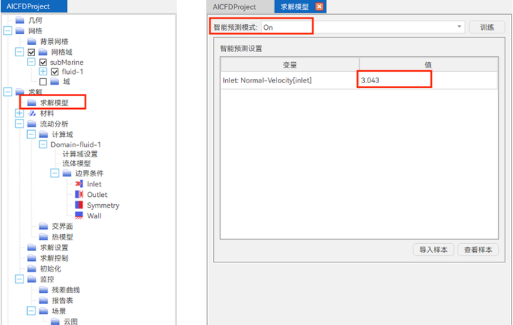Image resolution: width=513 pixels, height=325 pixels.
Task: Click the Outlet boundary icon
Action: coord(79,194)
